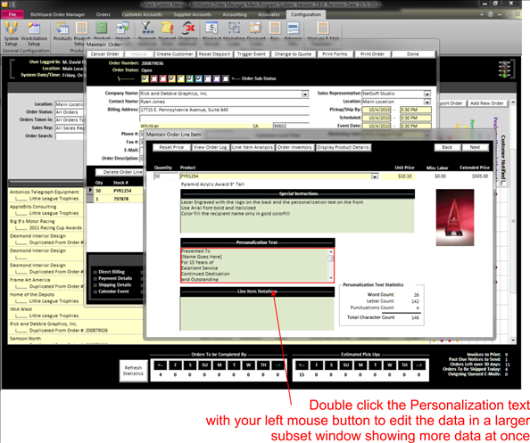The height and width of the screenshot is (443, 530).
Task: Expand the Sales Representative dropdown
Action: [x=427, y=94]
